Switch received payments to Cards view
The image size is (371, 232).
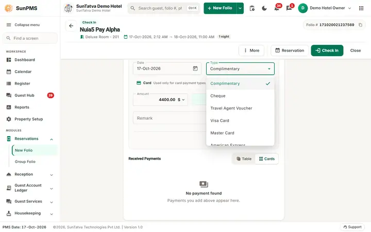[x=267, y=159]
